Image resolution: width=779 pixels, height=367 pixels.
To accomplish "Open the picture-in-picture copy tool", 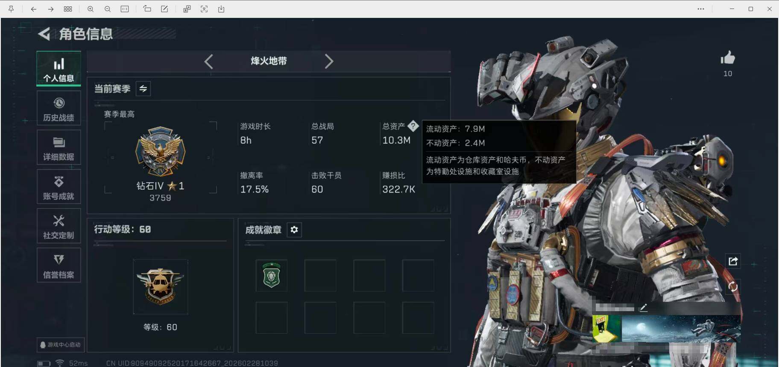I will tap(187, 9).
